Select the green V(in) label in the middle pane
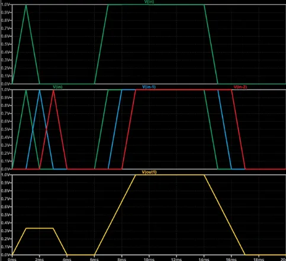 coord(57,87)
